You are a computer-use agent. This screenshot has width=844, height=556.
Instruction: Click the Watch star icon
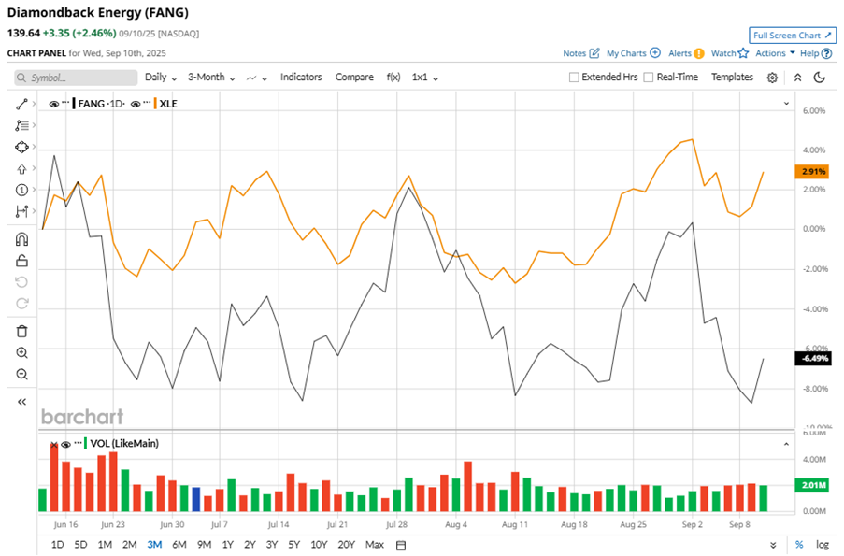(x=743, y=52)
